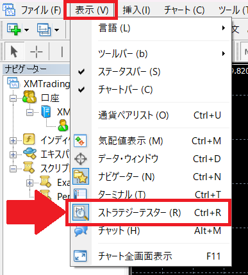Open ターミナル (T) from the menu
The image size is (248, 275).
coord(151,194)
